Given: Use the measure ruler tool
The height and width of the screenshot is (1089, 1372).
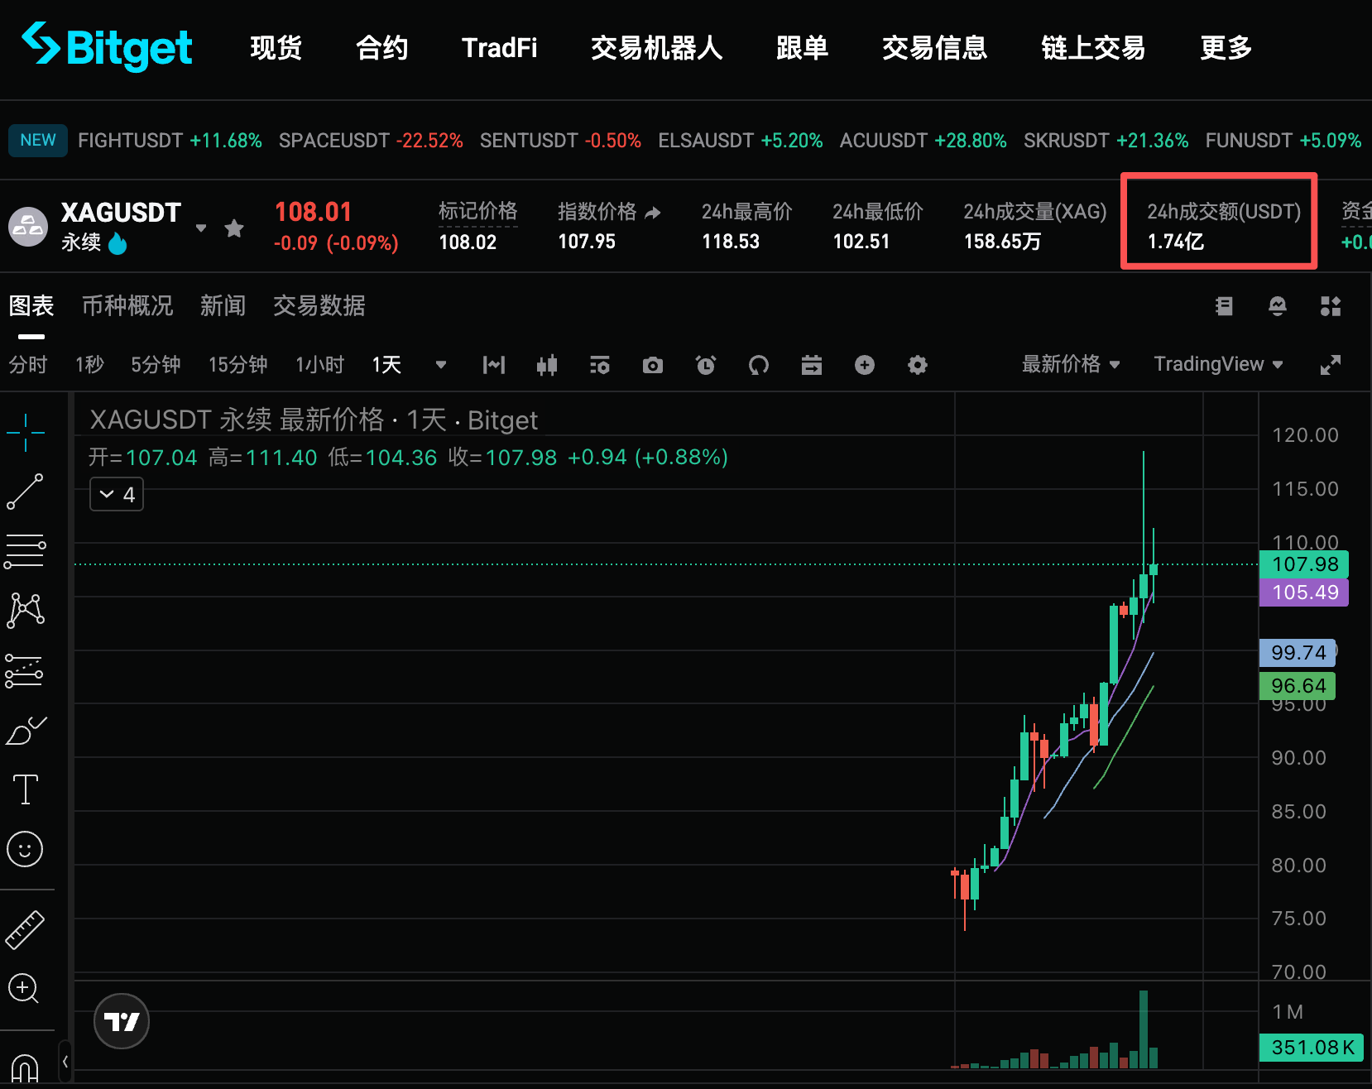Looking at the screenshot, I should (x=25, y=928).
